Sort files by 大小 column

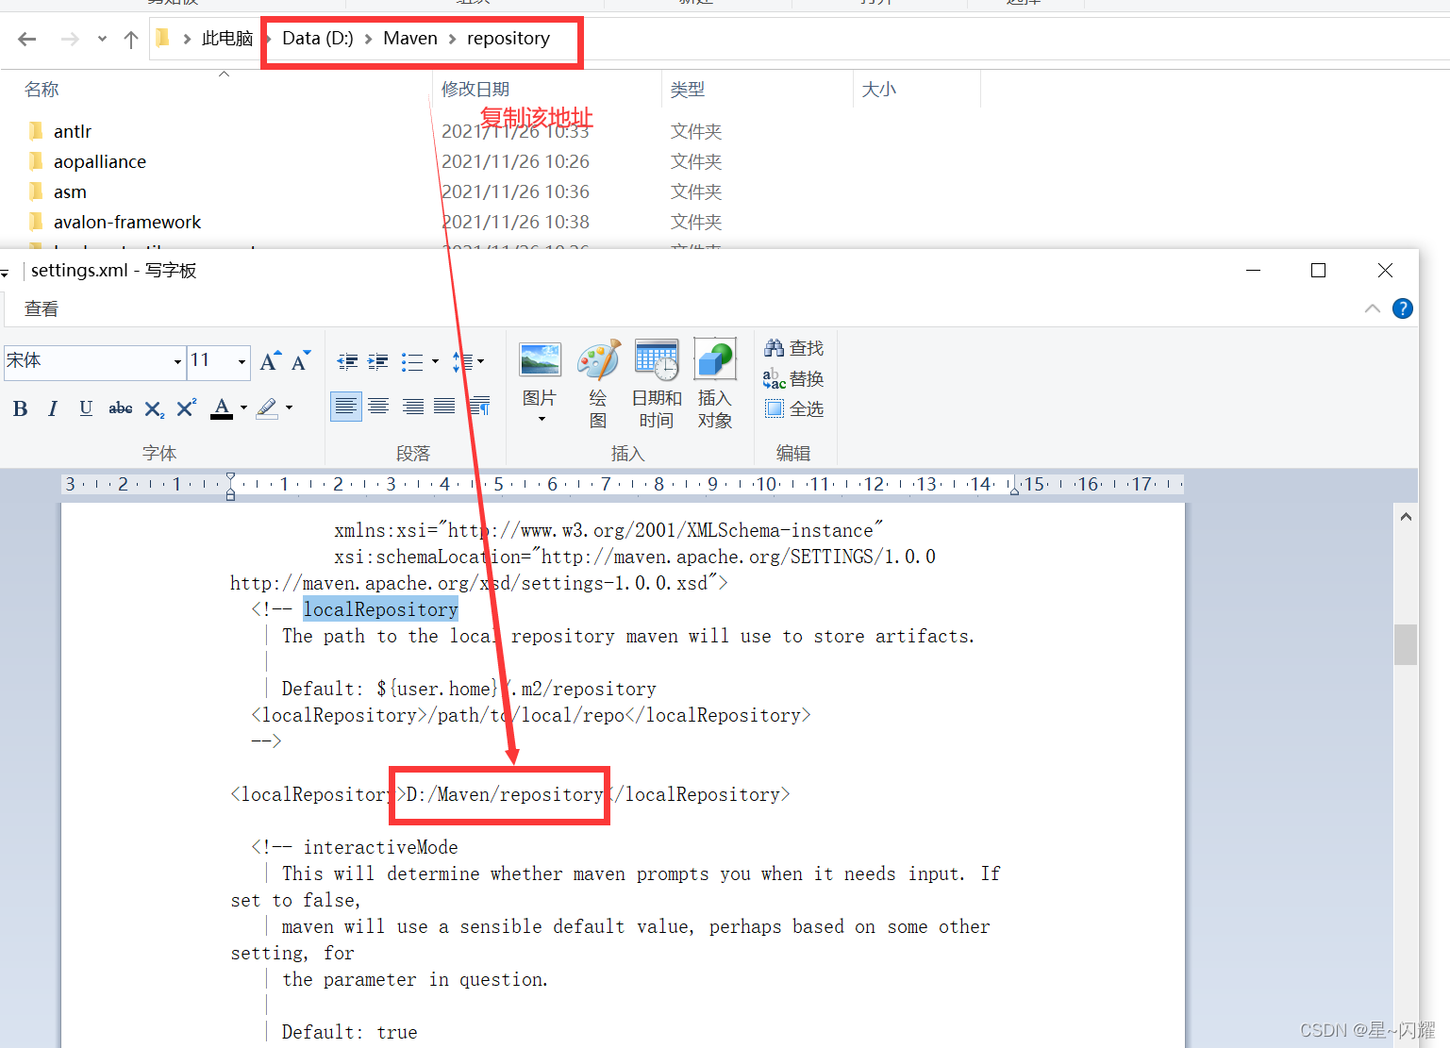(x=879, y=90)
